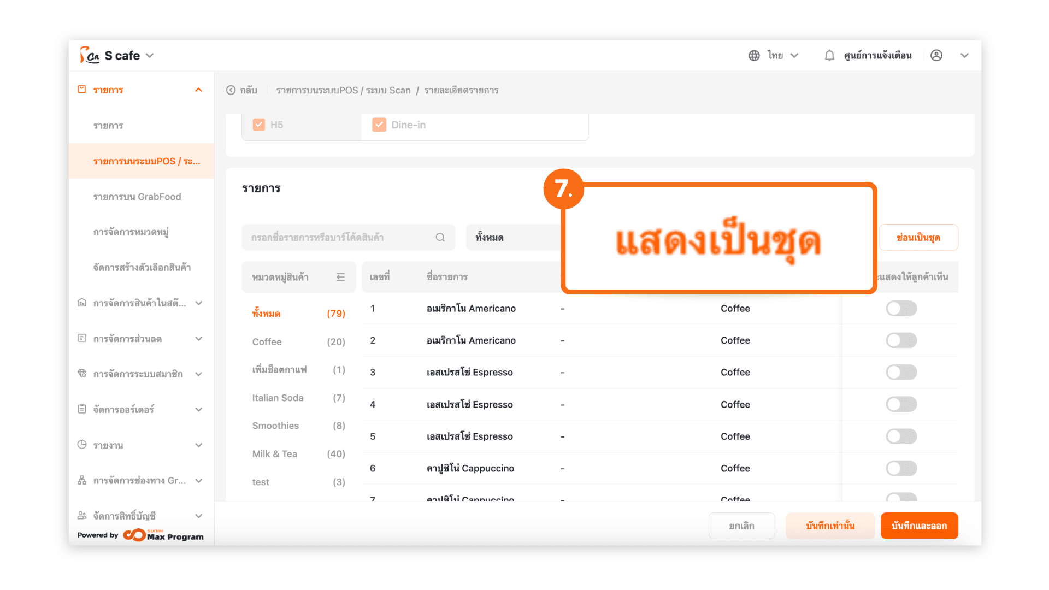Uncheck the Dine-in checkbox
Image resolution: width=1049 pixels, height=590 pixels.
(379, 125)
